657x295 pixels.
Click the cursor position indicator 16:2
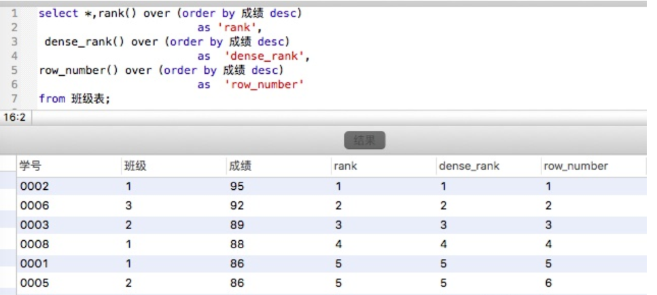[14, 117]
